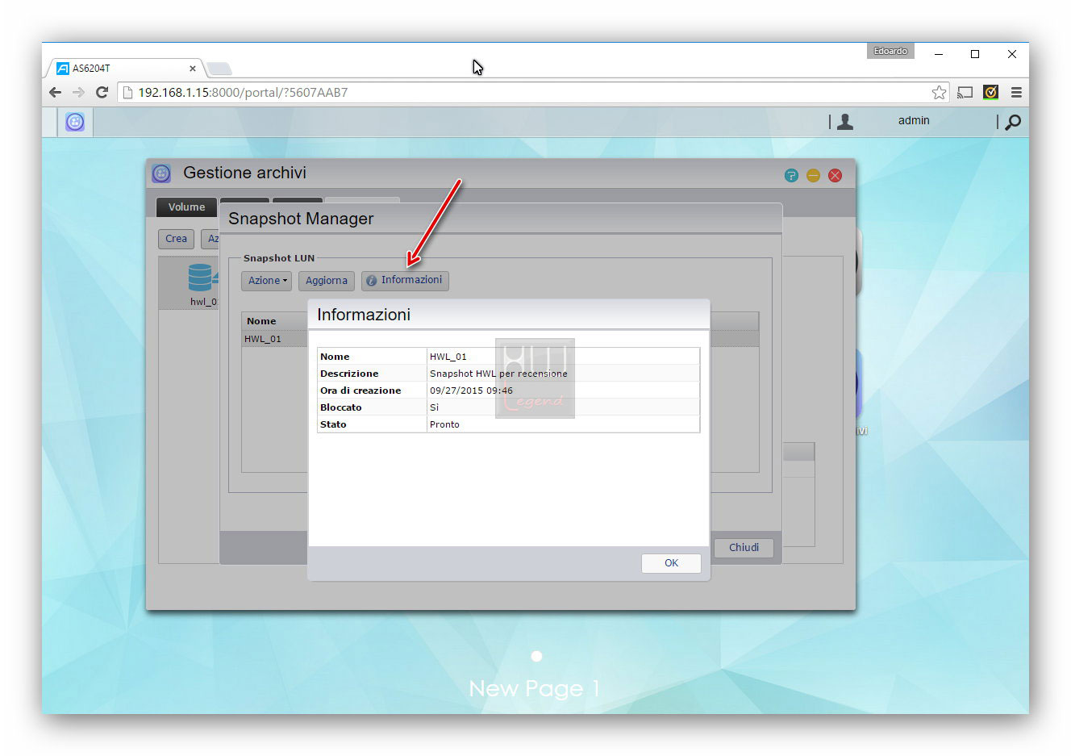
Task: Click the user account icon beside admin
Action: [845, 122]
